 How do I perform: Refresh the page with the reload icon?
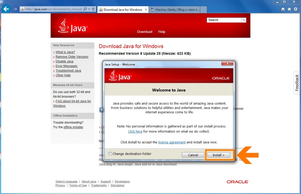[x=93, y=9]
